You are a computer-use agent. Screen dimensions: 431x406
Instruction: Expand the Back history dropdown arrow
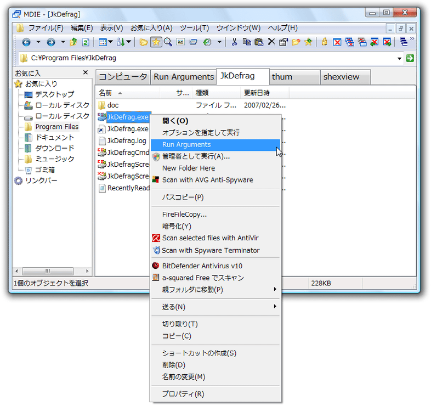38,42
